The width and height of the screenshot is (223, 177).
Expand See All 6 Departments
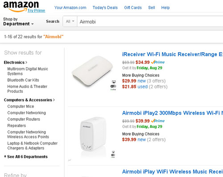point(26,156)
